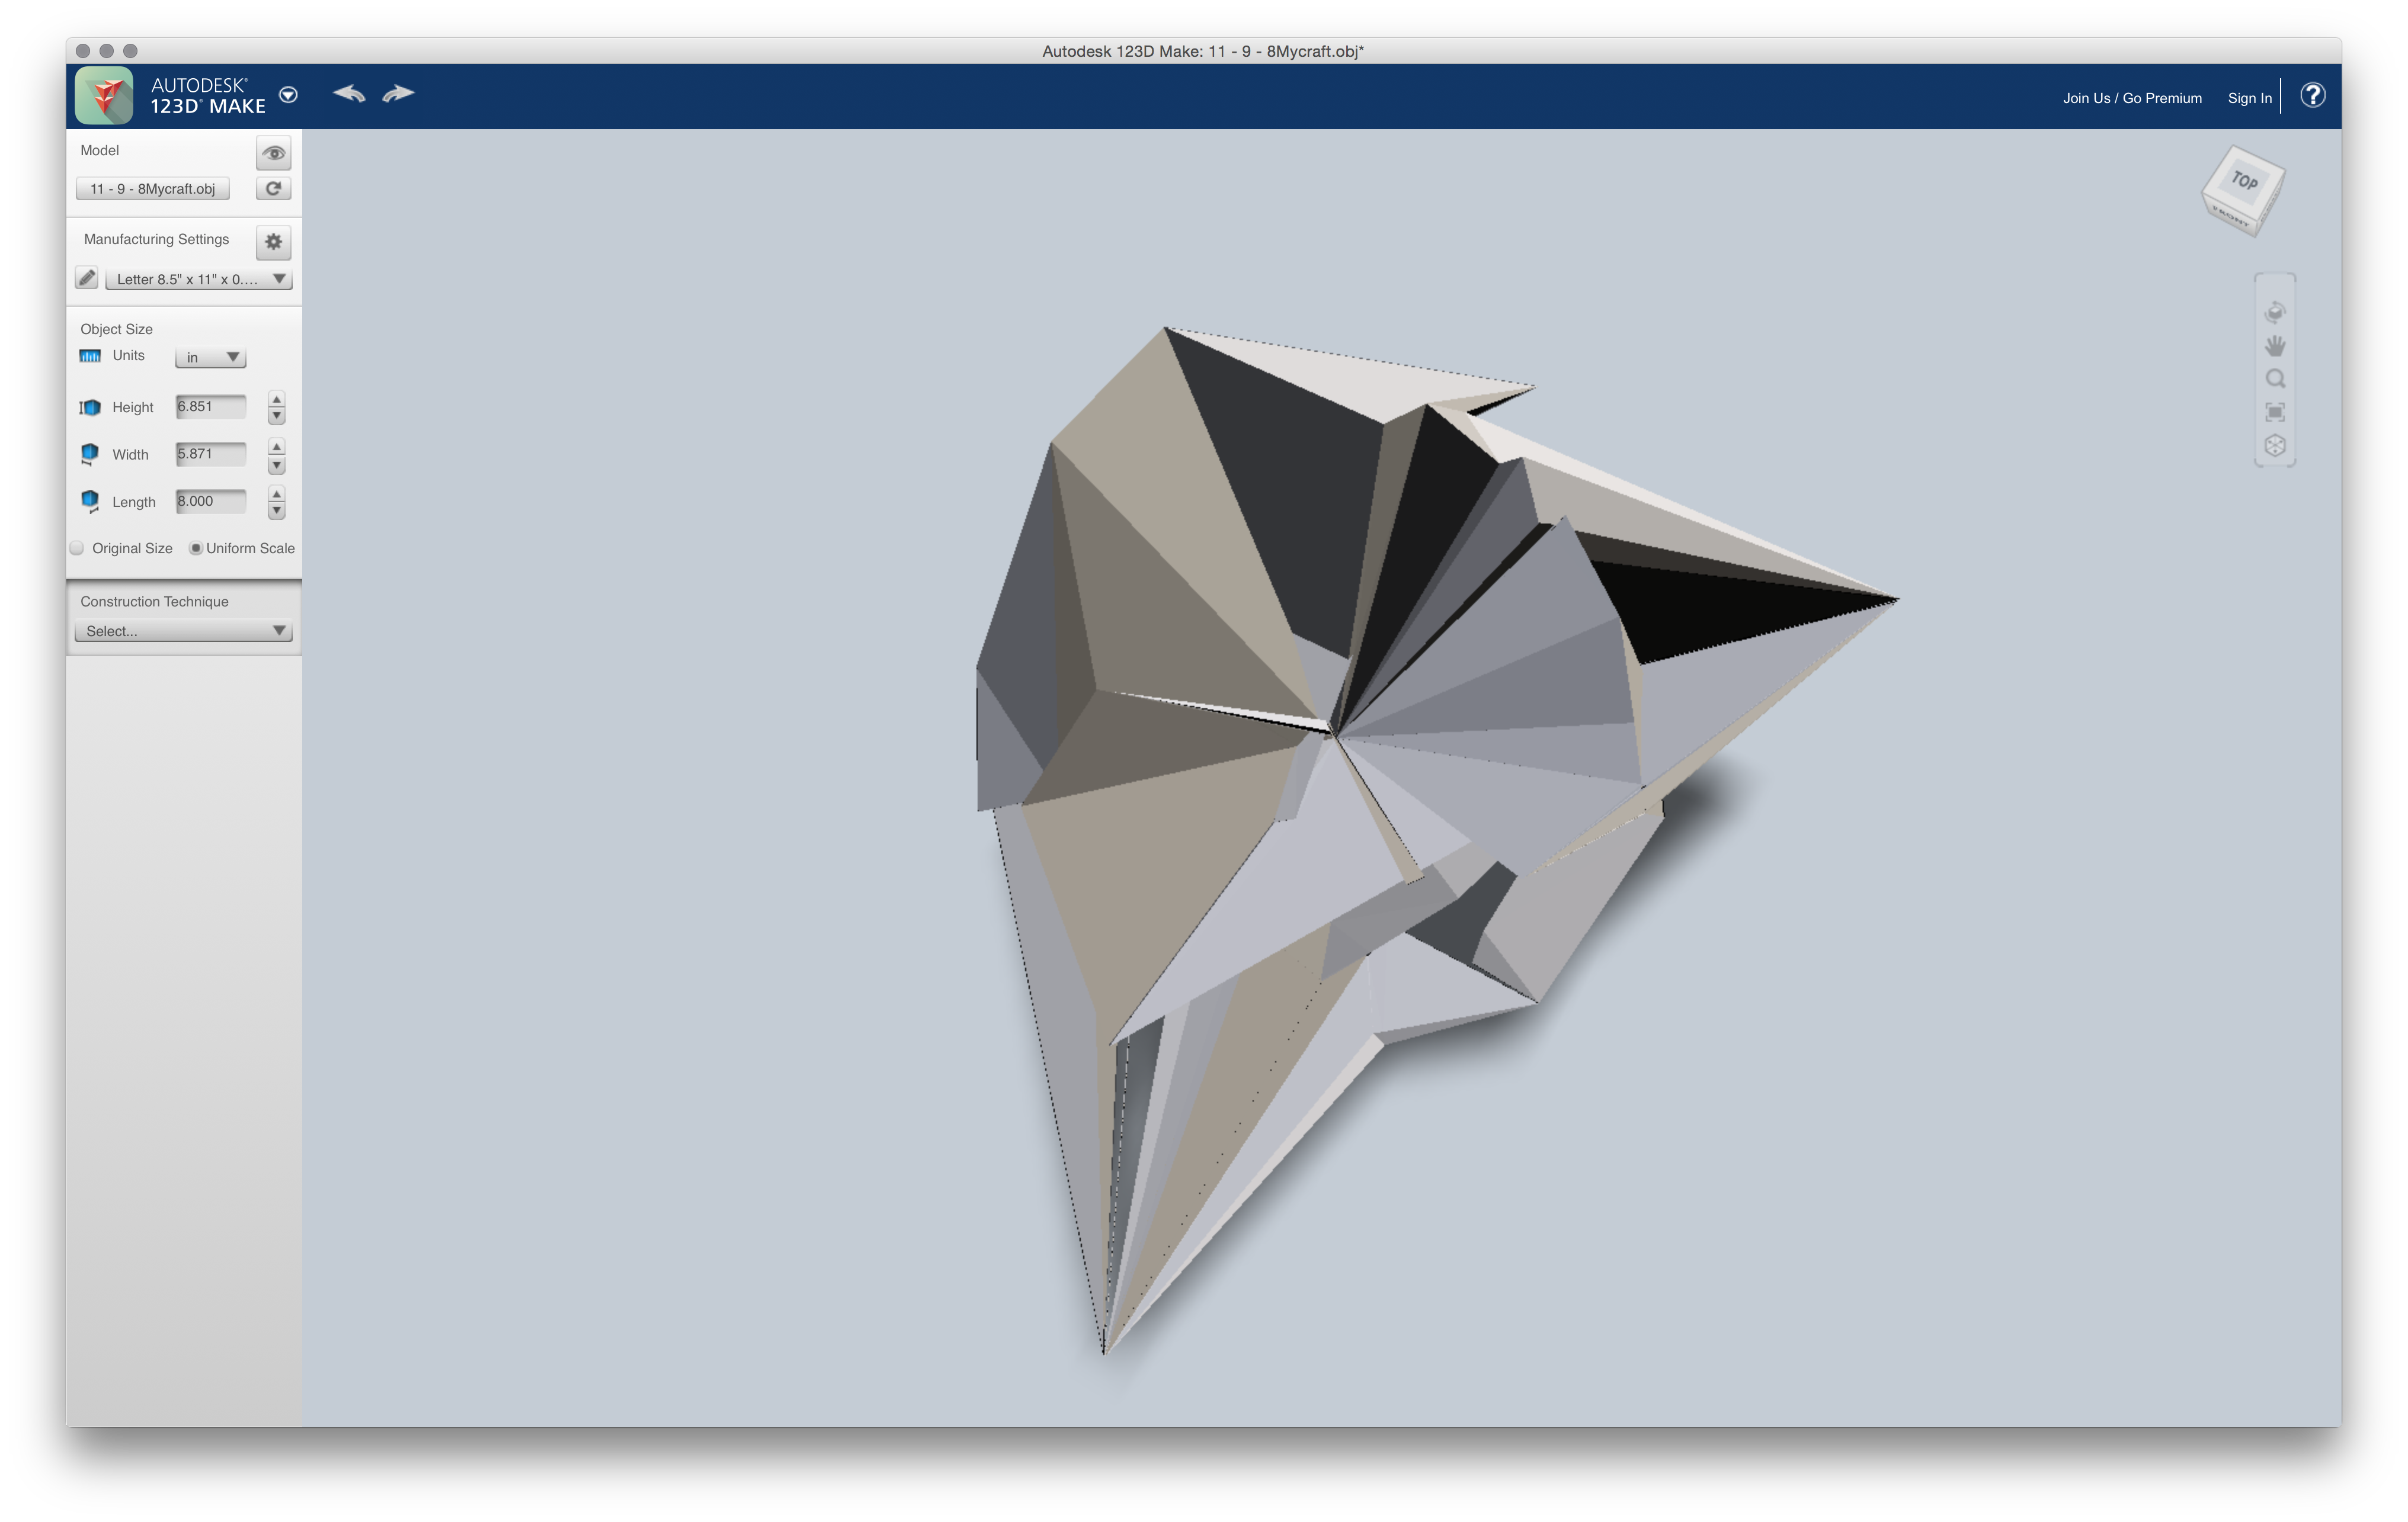The image size is (2408, 1522).
Task: Click the Fit to view icon
Action: pyautogui.click(x=2274, y=412)
